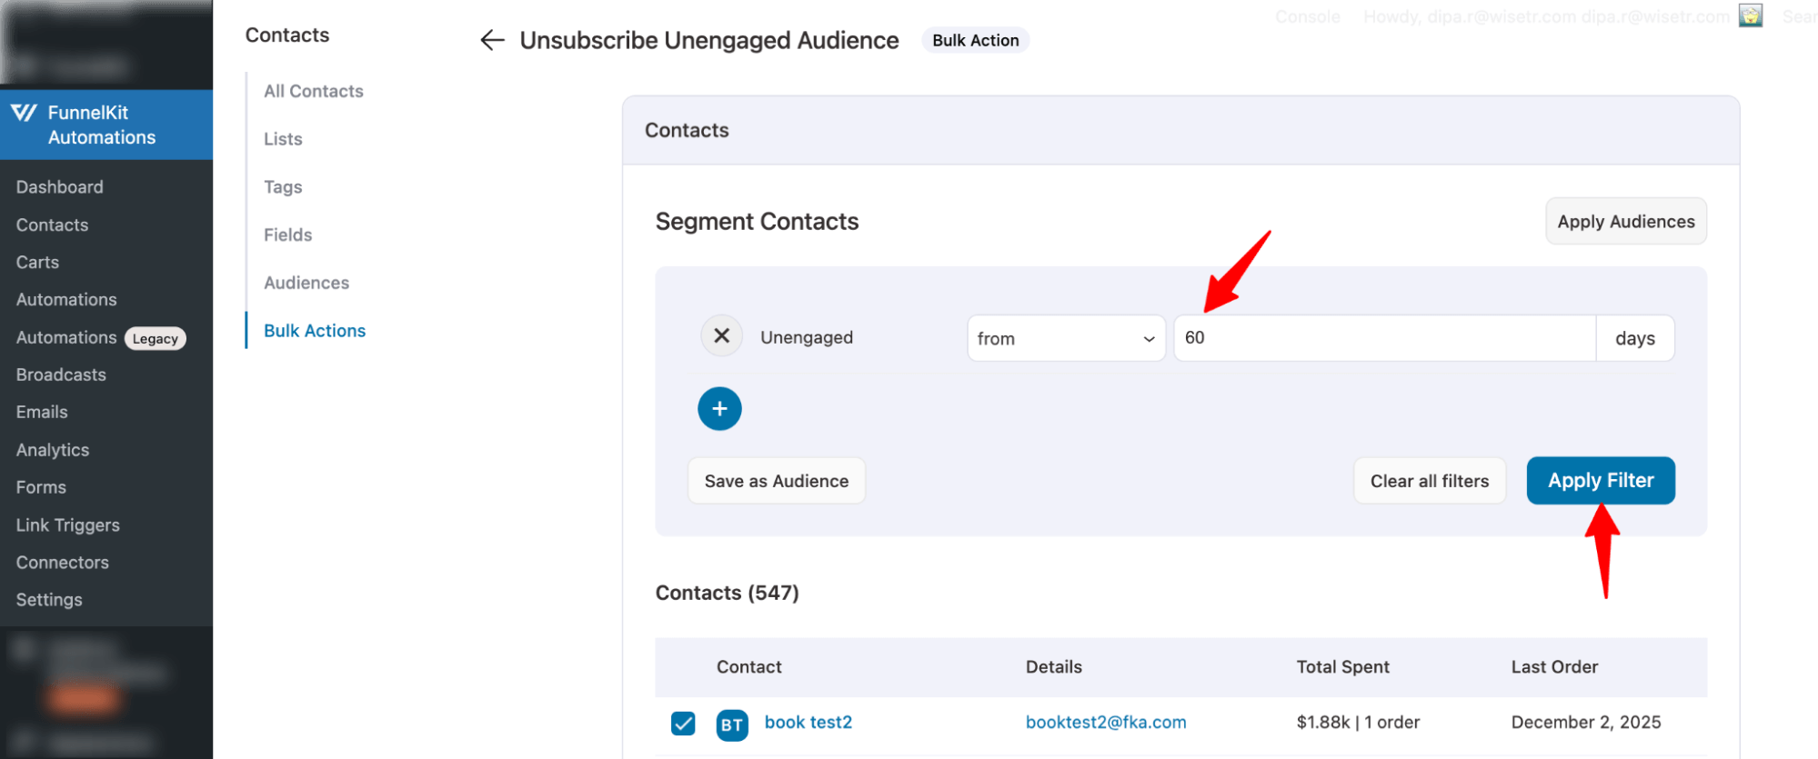The height and width of the screenshot is (759, 1818).
Task: Click the Console link in admin bar
Action: click(x=1308, y=16)
